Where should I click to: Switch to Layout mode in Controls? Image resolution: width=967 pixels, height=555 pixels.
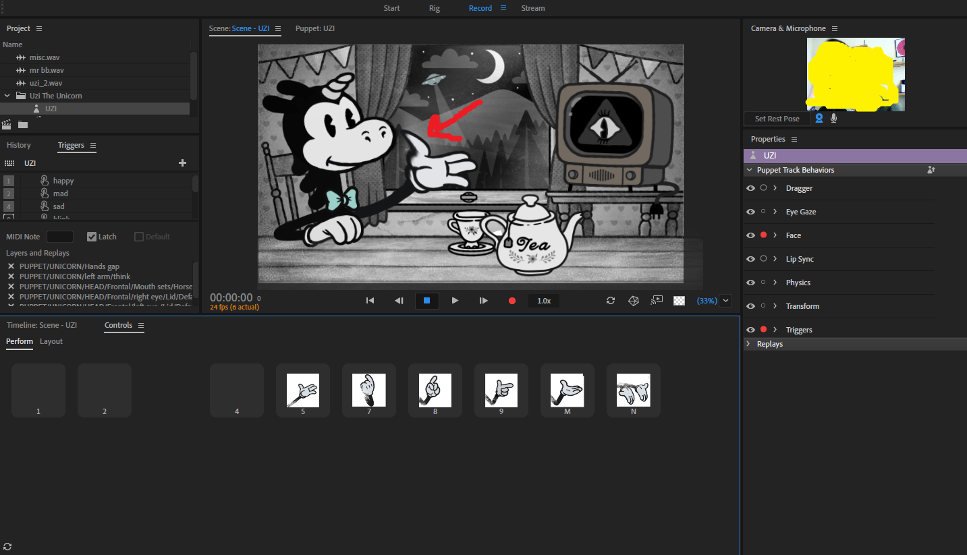click(x=51, y=341)
